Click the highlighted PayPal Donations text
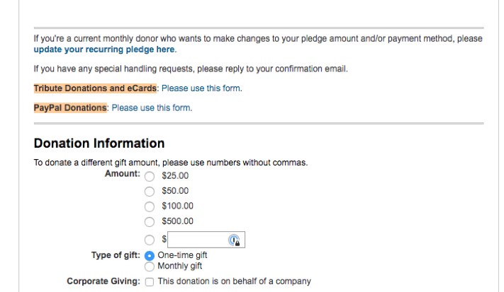The height and width of the screenshot is (292, 504). click(70, 107)
